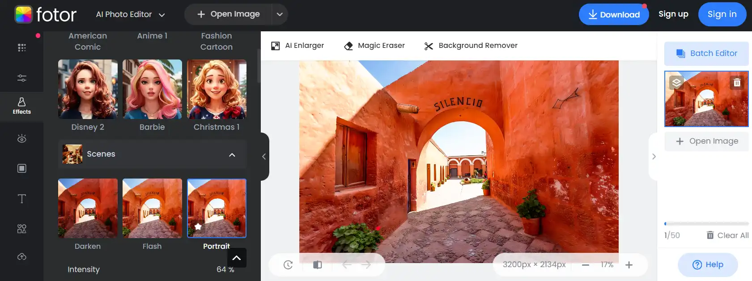
Task: Delete the thumbnail using trash icon
Action: pyautogui.click(x=737, y=83)
